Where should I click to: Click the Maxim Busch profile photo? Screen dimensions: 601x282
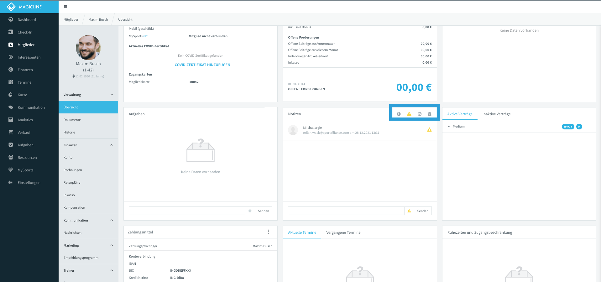[x=88, y=48]
